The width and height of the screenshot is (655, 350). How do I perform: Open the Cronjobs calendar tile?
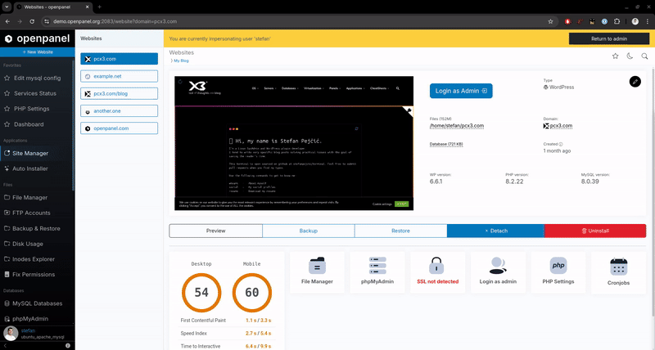(x=618, y=272)
